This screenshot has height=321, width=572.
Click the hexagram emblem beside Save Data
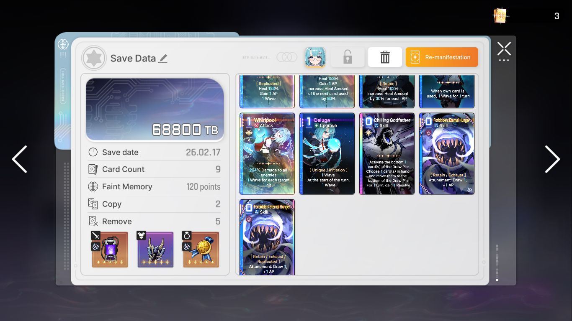click(x=94, y=58)
